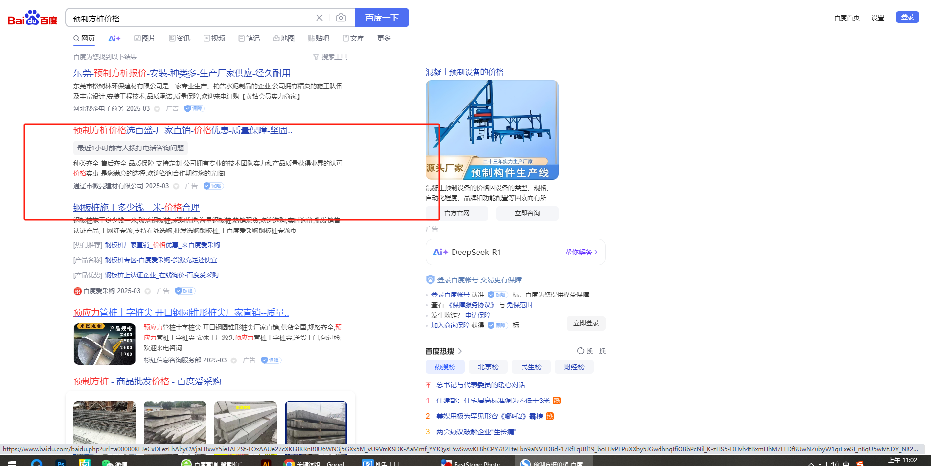
Task: Click 保障 badge beside 杉红信息咨询服务部
Action: tap(271, 360)
